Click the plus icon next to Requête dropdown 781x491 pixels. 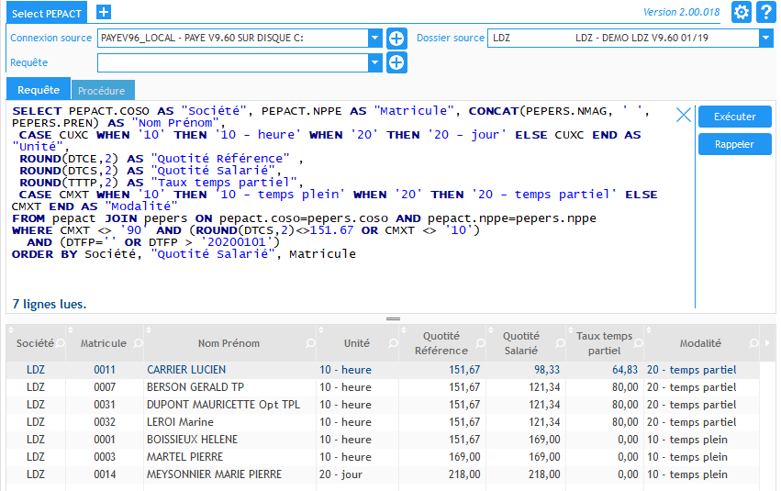(x=396, y=63)
